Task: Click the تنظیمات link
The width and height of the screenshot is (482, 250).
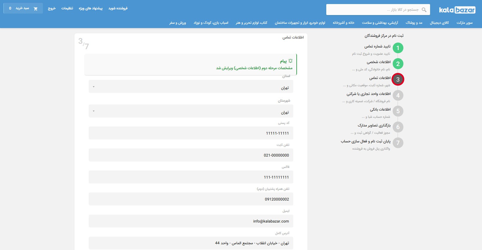Action: click(x=67, y=8)
